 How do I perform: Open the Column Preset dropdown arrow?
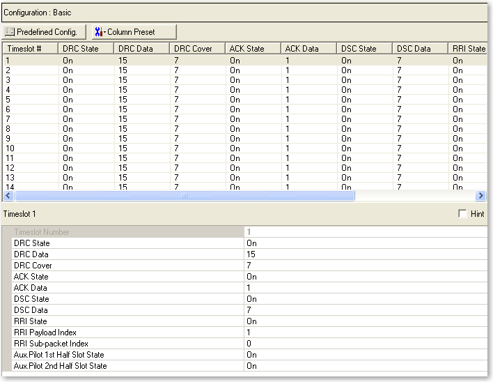[104, 32]
